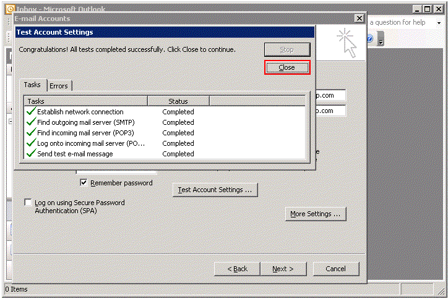Select Send test e-mail message row
The height and width of the screenshot is (299, 448).
(x=165, y=154)
